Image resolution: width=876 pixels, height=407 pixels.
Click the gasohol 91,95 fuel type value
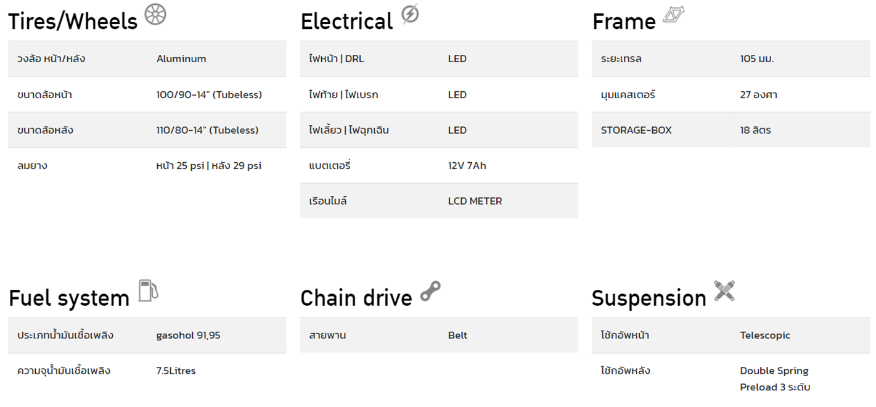tap(188, 336)
